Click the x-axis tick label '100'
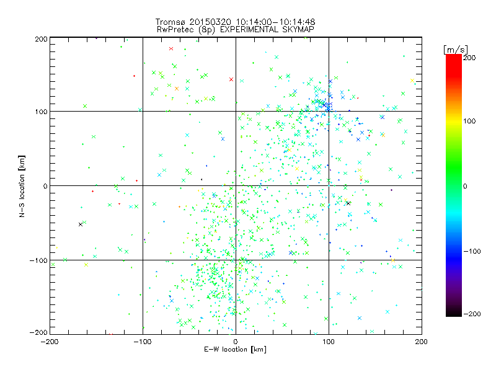496x372 pixels. tap(329, 342)
